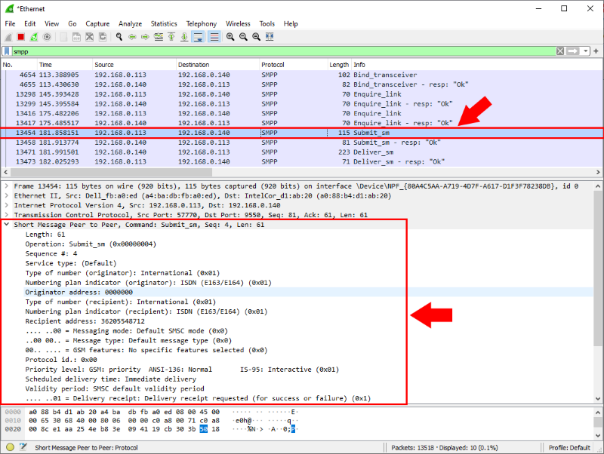Click the Reload capture file icon
This screenshot has height=454, width=604.
click(103, 37)
